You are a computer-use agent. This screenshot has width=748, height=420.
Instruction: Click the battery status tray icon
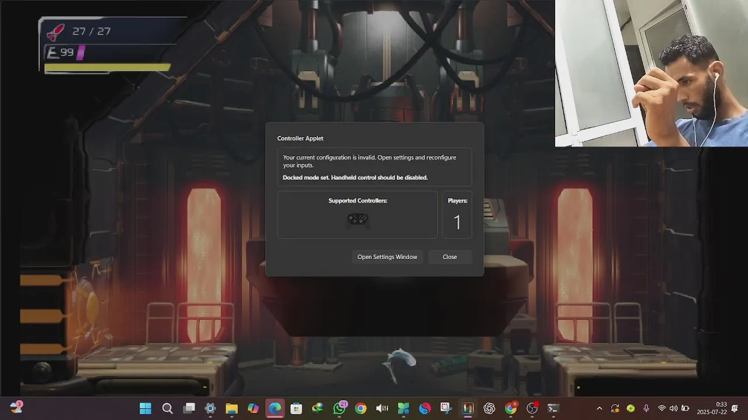pyautogui.click(x=685, y=408)
